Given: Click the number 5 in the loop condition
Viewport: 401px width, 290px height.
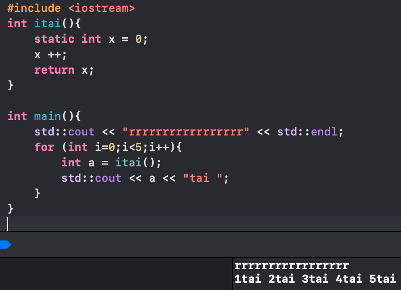Looking at the screenshot, I should tap(138, 147).
